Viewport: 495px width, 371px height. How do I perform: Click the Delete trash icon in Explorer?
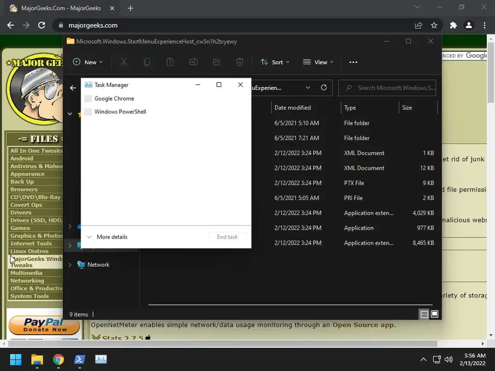(x=240, y=62)
